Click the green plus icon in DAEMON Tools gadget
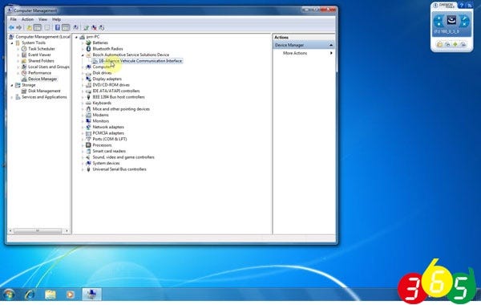Viewport: 481px width, 305px height. click(455, 44)
